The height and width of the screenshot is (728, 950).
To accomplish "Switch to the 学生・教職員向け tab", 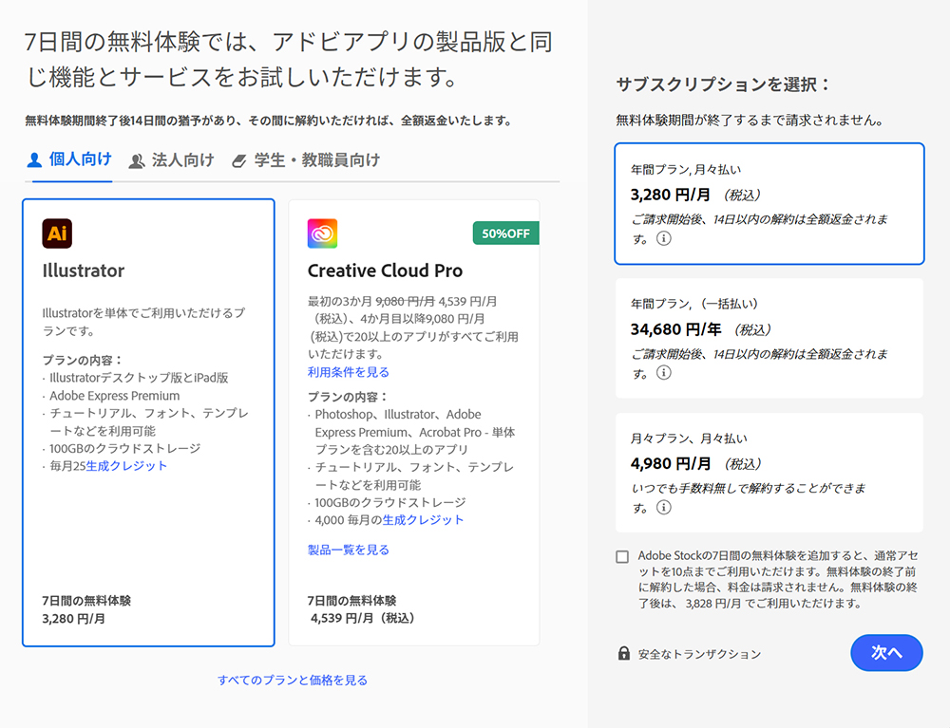I will [313, 159].
